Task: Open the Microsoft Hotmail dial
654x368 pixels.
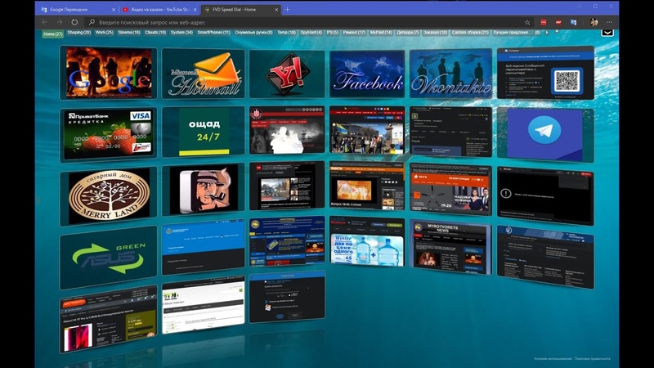Action: click(x=203, y=74)
